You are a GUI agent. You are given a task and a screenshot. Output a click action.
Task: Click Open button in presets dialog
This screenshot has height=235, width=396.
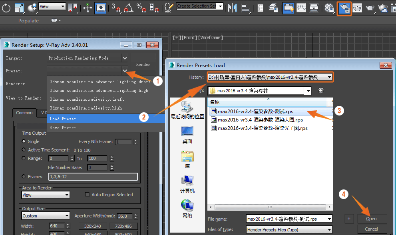click(372, 219)
